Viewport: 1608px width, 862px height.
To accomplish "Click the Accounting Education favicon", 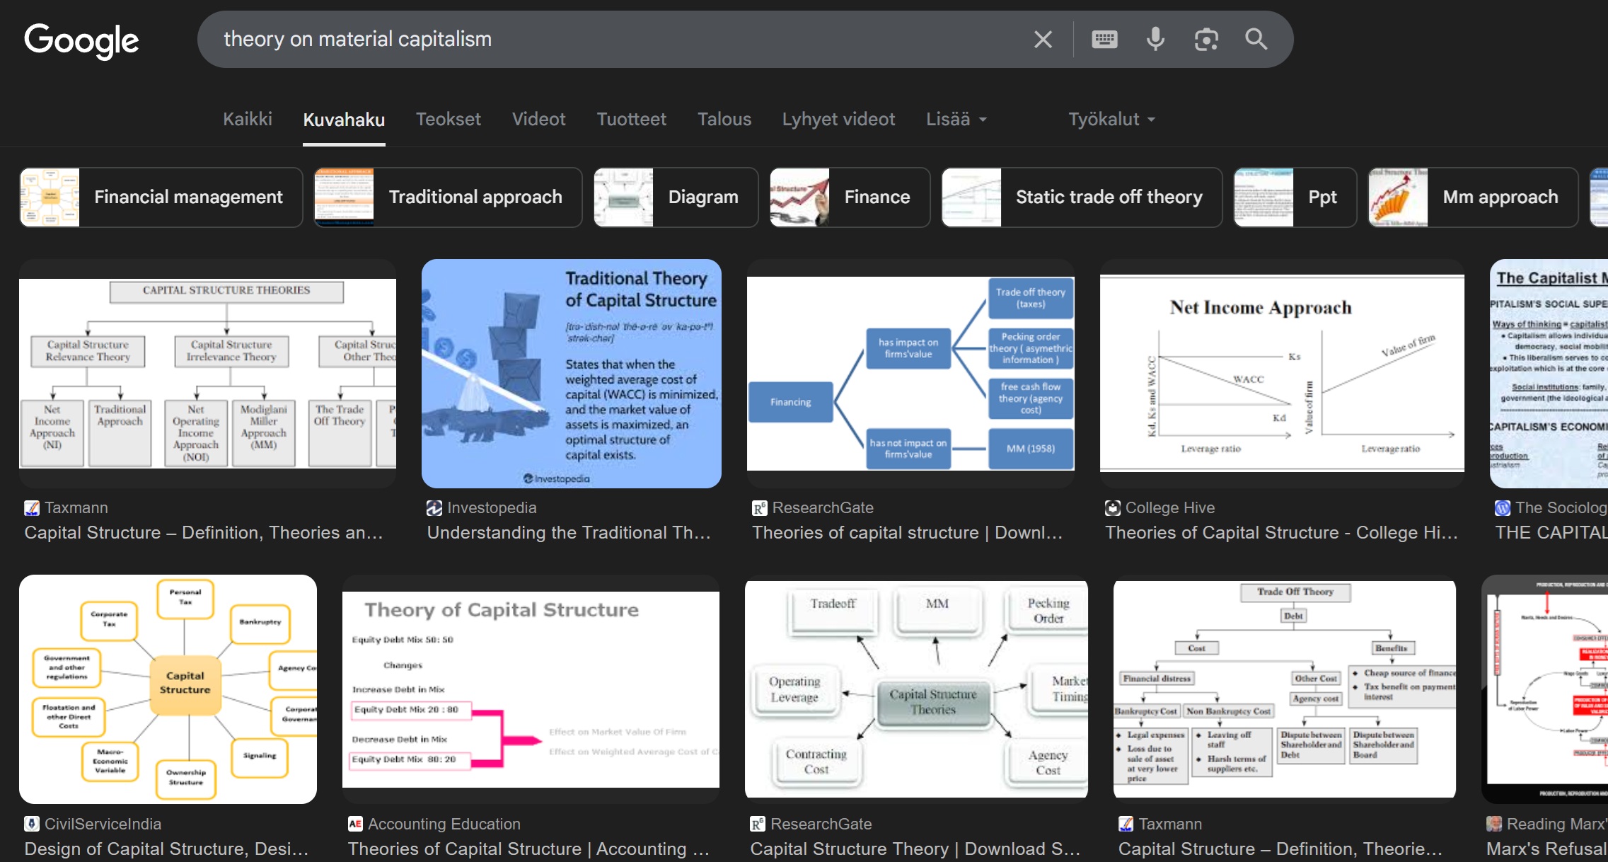I will 355,824.
